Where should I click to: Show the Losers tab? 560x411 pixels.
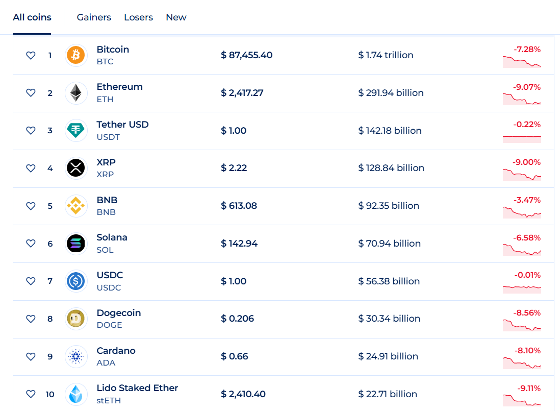pyautogui.click(x=139, y=17)
